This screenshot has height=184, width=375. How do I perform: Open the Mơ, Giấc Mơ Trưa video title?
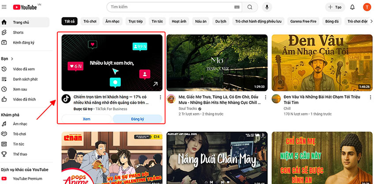pos(220,100)
